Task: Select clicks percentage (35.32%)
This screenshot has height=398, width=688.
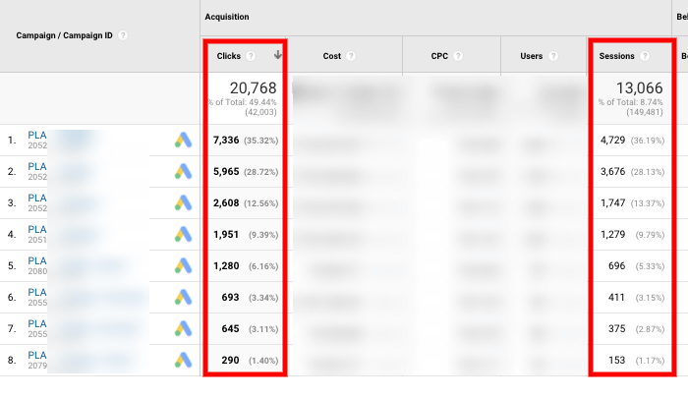Action: pyautogui.click(x=260, y=141)
